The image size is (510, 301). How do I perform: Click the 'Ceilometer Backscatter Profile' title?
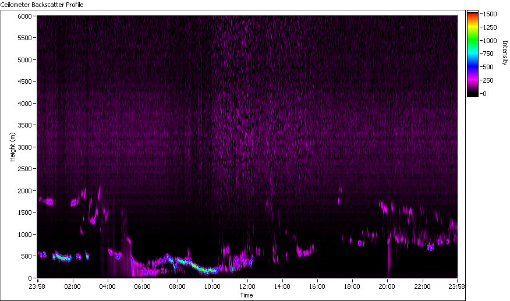42,5
